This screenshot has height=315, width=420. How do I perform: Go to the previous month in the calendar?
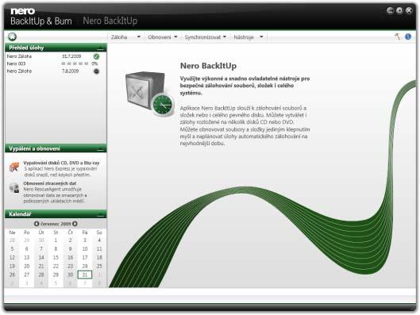point(37,224)
